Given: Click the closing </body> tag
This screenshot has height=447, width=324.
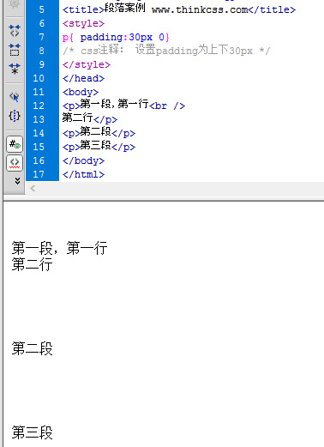Looking at the screenshot, I should [x=83, y=160].
